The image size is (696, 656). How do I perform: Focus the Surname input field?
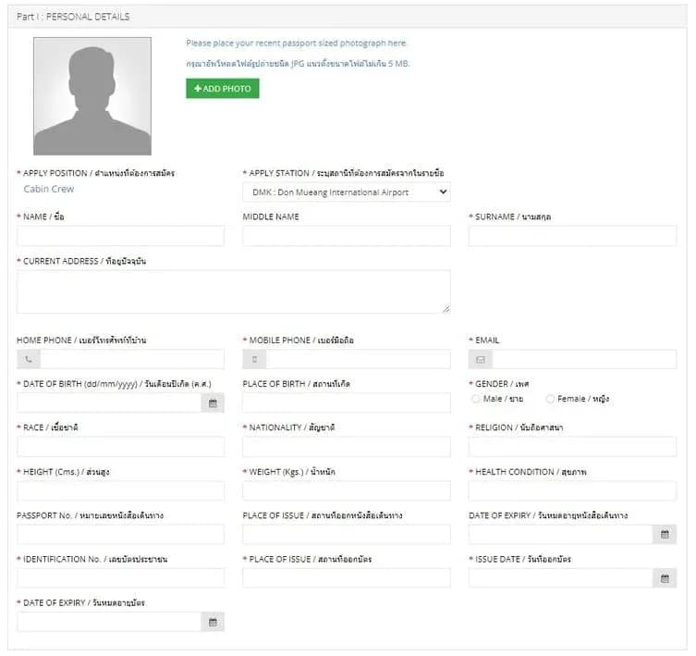[x=572, y=236]
